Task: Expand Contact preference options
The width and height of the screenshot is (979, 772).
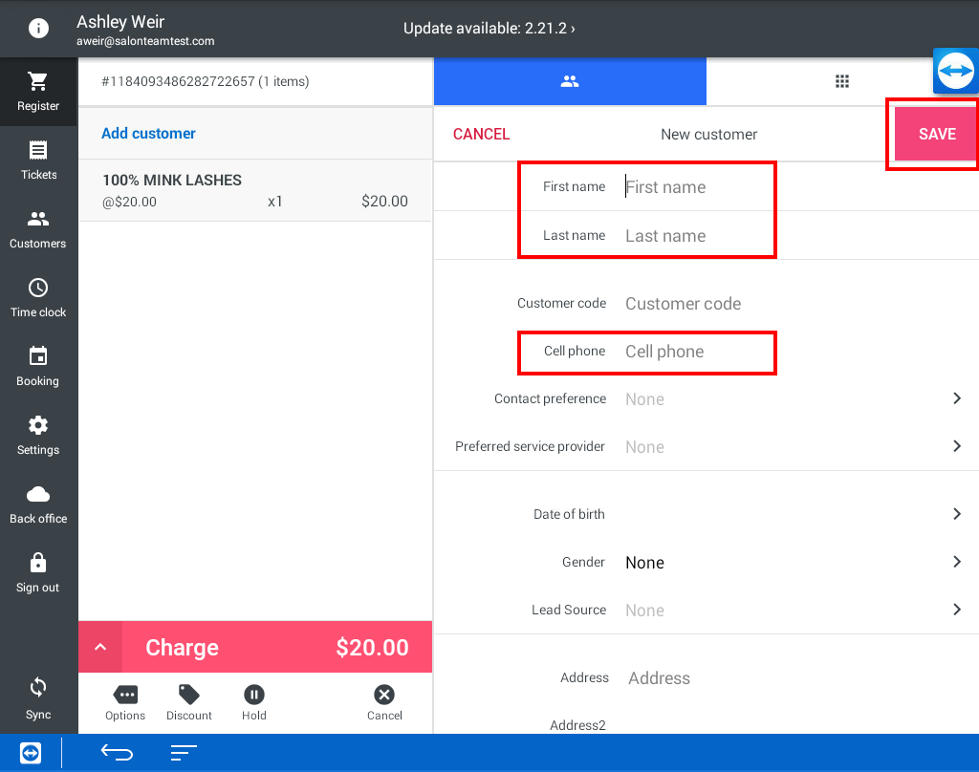Action: [x=956, y=398]
